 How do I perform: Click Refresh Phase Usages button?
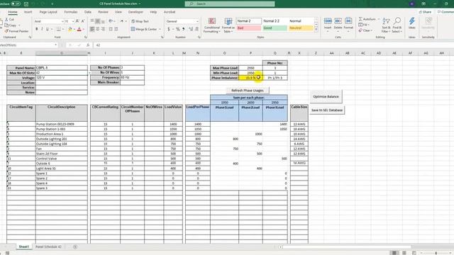(x=248, y=91)
